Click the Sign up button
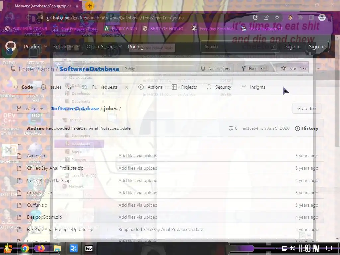 click(x=317, y=46)
